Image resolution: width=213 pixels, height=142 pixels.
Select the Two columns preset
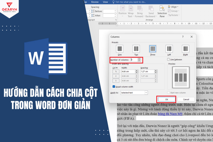point(136,49)
